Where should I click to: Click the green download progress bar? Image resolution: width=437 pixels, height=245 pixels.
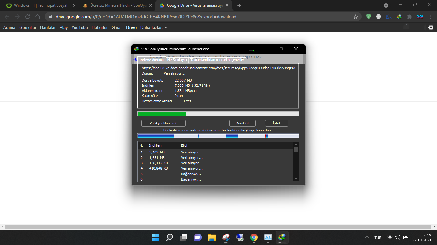coord(218,114)
